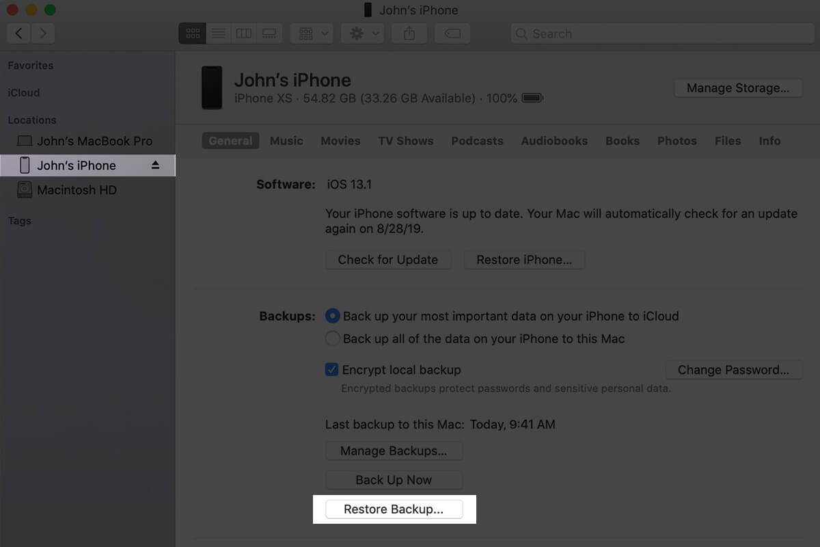Switch to the Audiobooks tab
This screenshot has width=820, height=547.
pyautogui.click(x=554, y=141)
